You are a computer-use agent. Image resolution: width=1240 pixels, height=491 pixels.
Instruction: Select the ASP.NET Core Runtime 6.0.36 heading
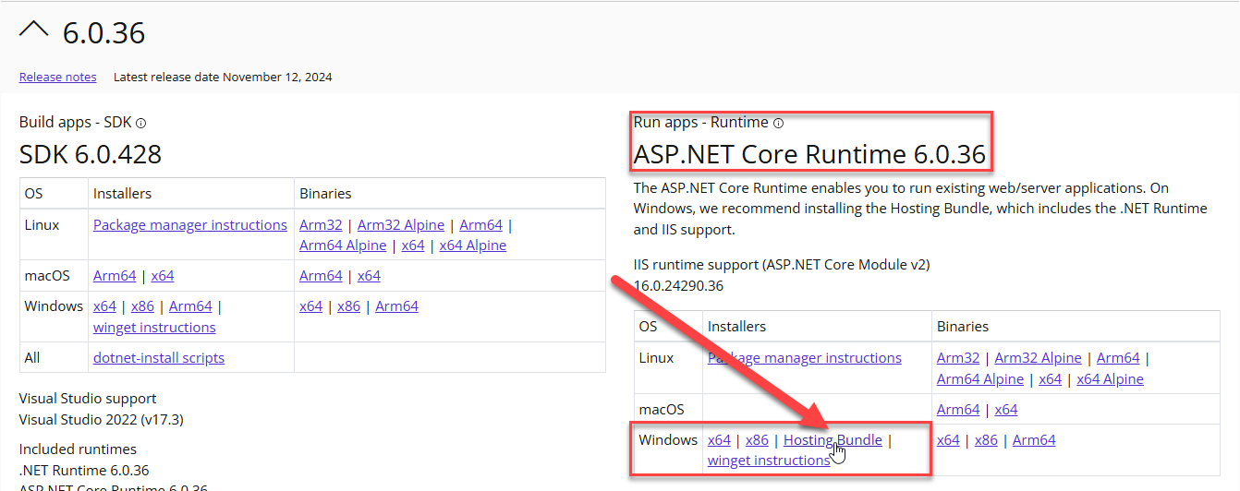[809, 153]
